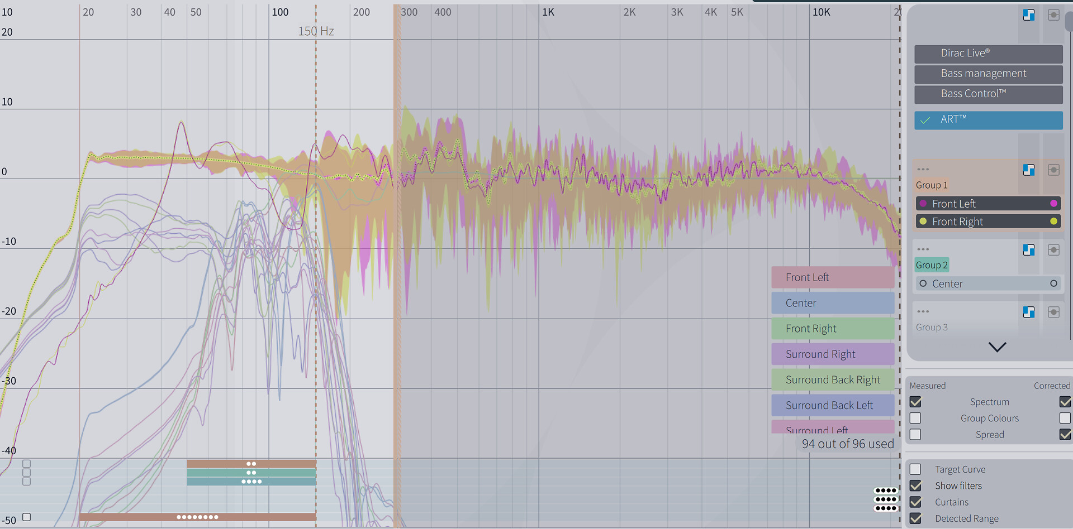Image resolution: width=1073 pixels, height=529 pixels.
Task: Click the Group 3 blue curve icon
Action: [x=1028, y=312]
